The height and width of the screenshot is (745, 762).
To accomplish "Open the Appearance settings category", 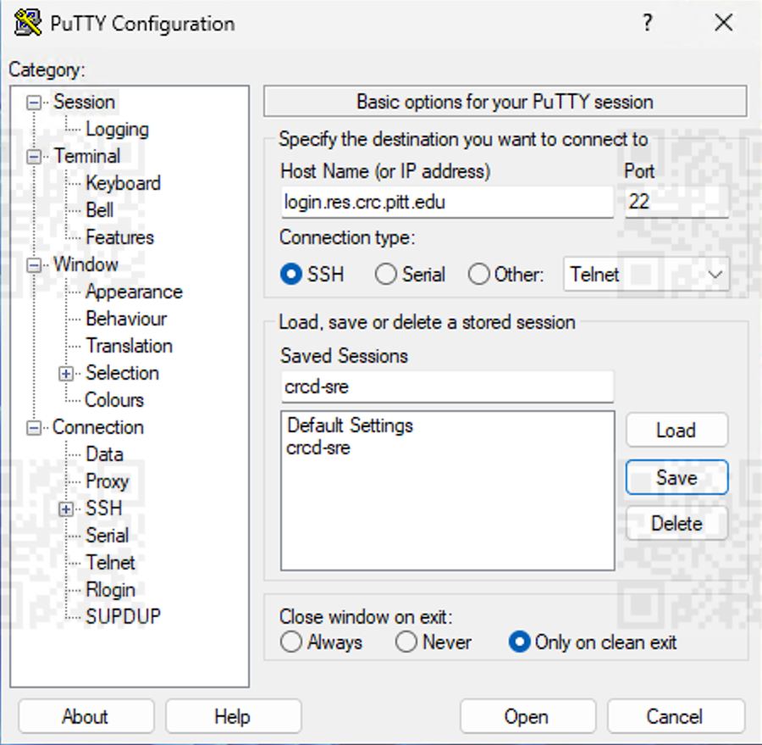I will coord(134,292).
